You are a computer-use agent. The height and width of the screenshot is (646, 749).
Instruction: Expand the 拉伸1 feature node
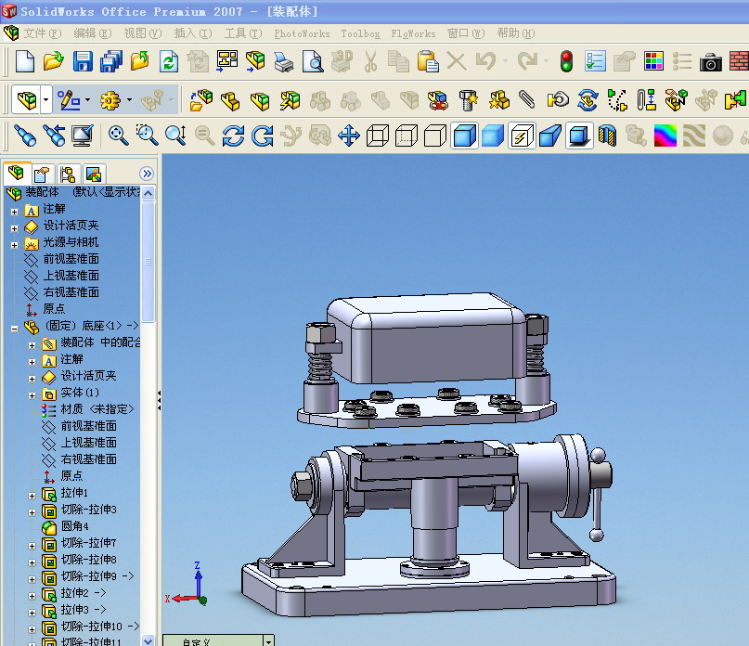click(x=32, y=496)
